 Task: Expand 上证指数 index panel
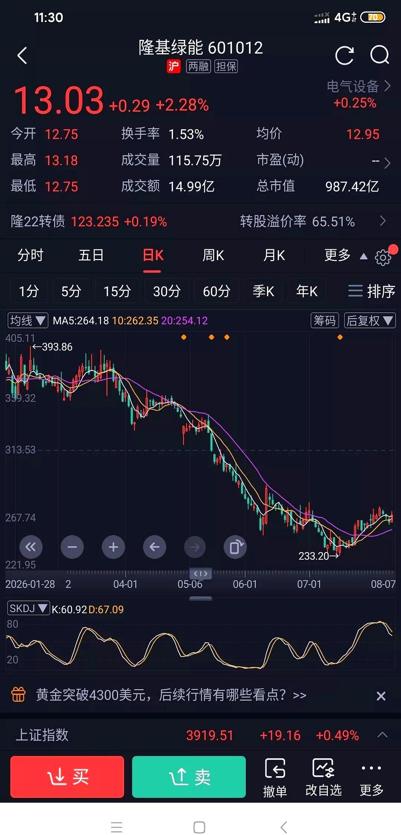382,735
